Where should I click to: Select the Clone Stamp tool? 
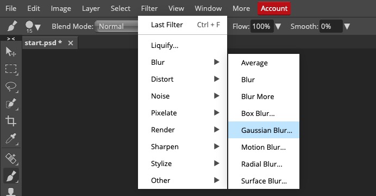click(x=11, y=192)
